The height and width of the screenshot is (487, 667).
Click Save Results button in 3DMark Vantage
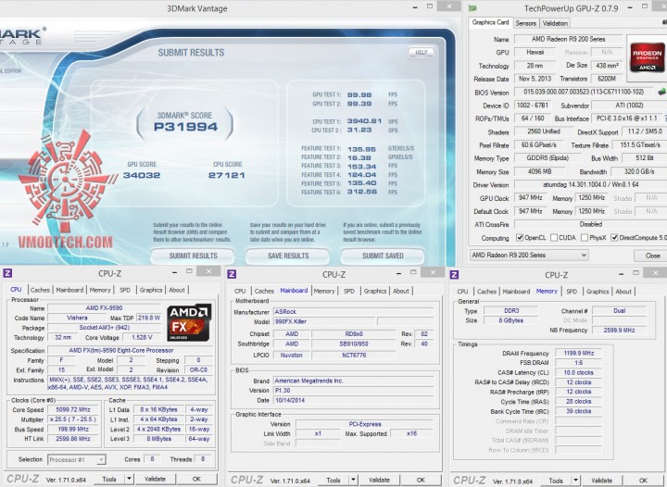tap(288, 256)
